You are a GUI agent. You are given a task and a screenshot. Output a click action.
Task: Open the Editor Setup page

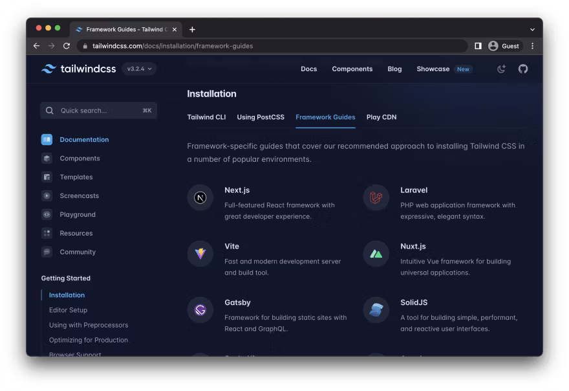point(69,310)
